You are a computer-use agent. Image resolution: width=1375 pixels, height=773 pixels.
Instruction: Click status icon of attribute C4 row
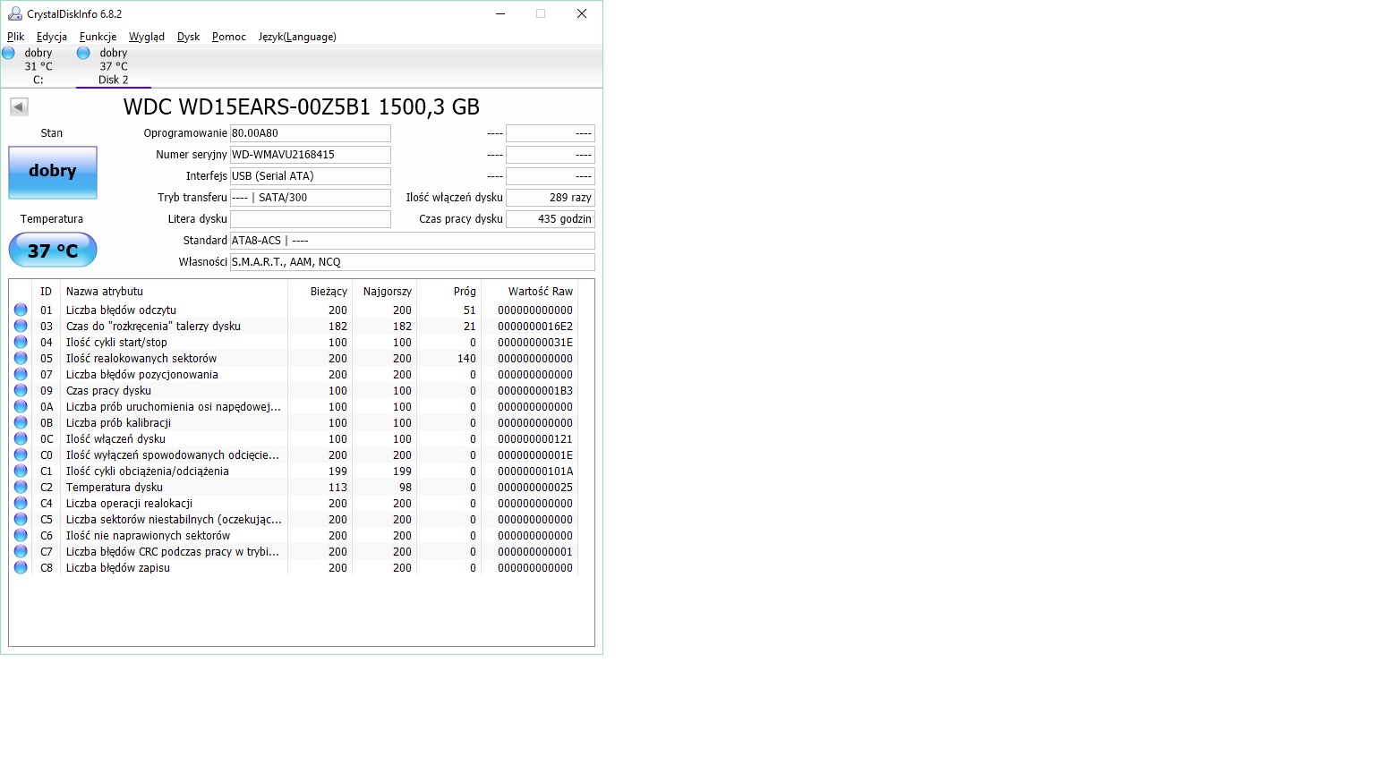(21, 503)
